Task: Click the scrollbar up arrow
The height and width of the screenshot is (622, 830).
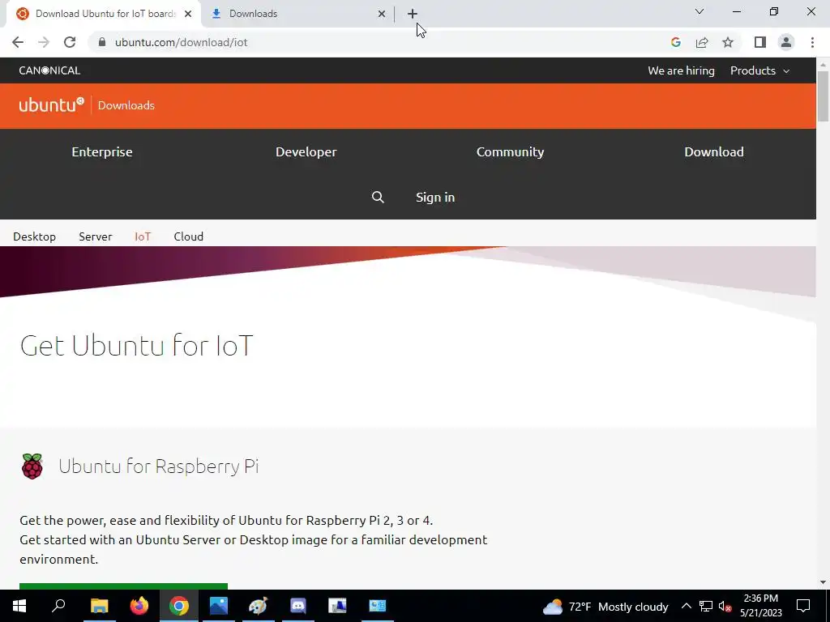Action: [824, 65]
